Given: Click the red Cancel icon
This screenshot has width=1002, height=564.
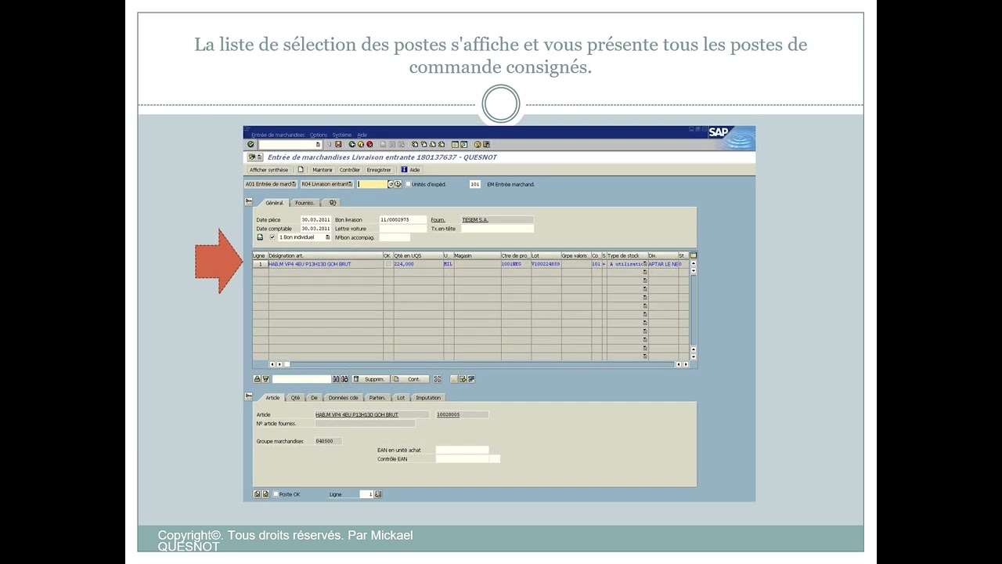Looking at the screenshot, I should [369, 144].
